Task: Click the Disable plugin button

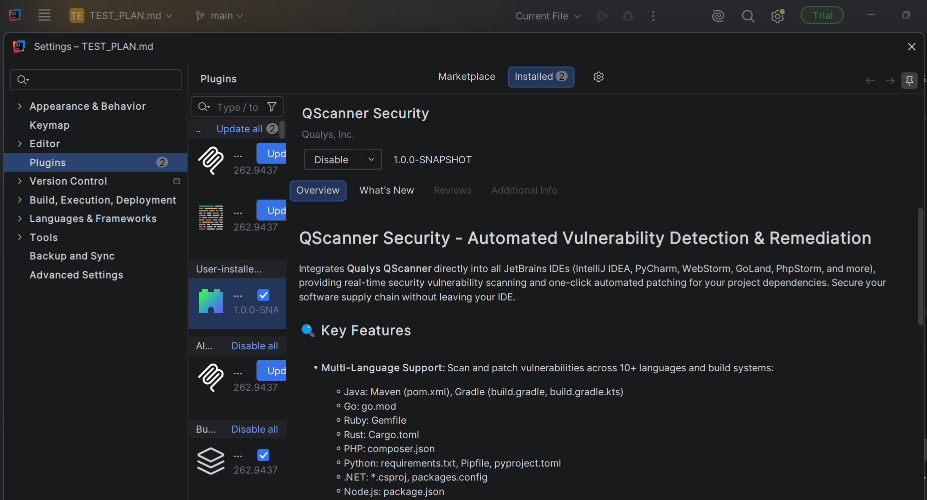Action: coord(332,160)
